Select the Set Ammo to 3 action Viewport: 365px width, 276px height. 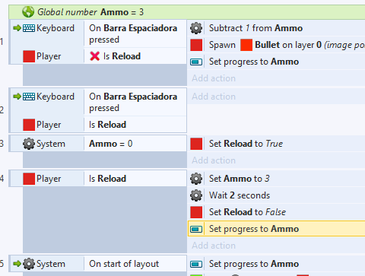pyautogui.click(x=276, y=179)
